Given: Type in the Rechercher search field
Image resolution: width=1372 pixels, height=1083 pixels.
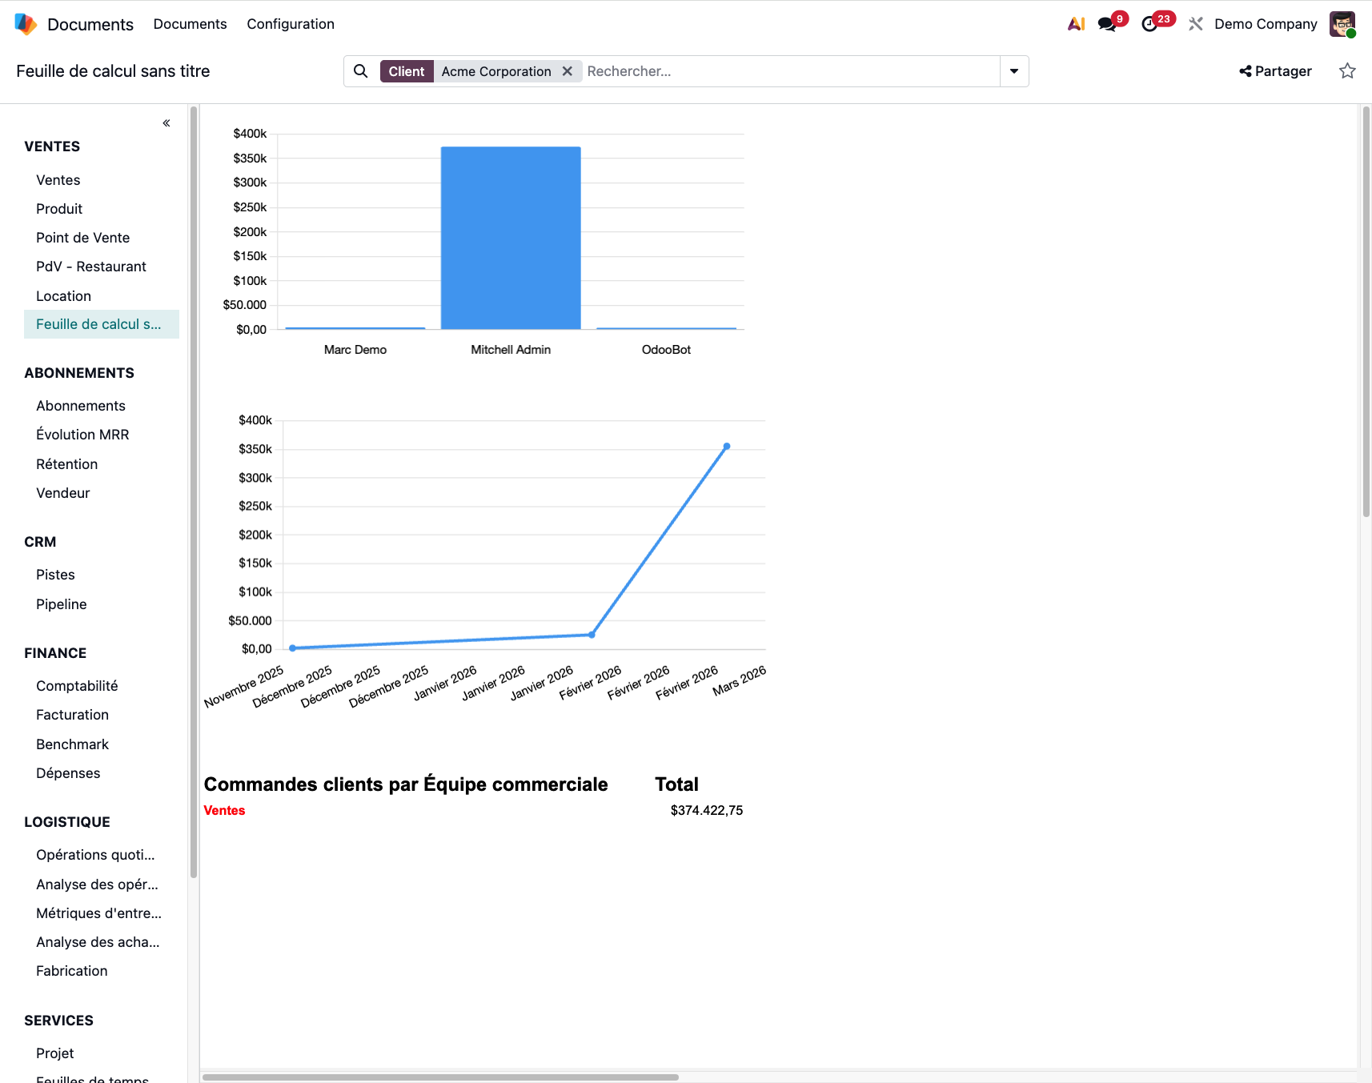Looking at the screenshot, I should pyautogui.click(x=788, y=71).
